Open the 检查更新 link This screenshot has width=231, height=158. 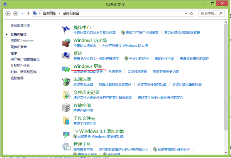[115, 72]
